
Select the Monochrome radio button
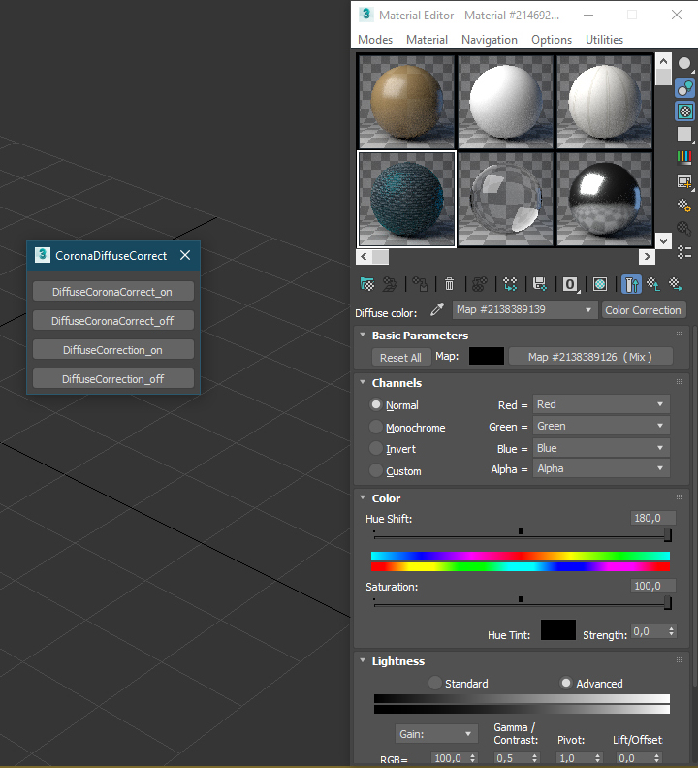(376, 427)
